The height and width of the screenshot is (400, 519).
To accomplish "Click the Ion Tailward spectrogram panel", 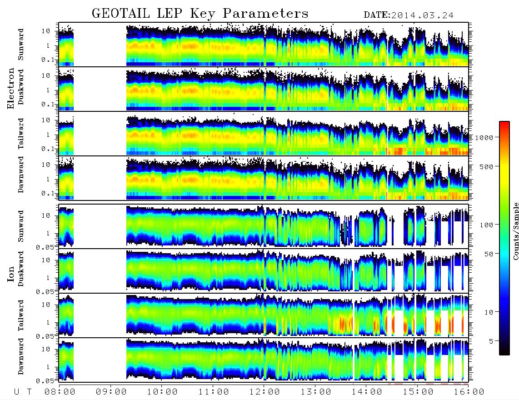I will 264,315.
